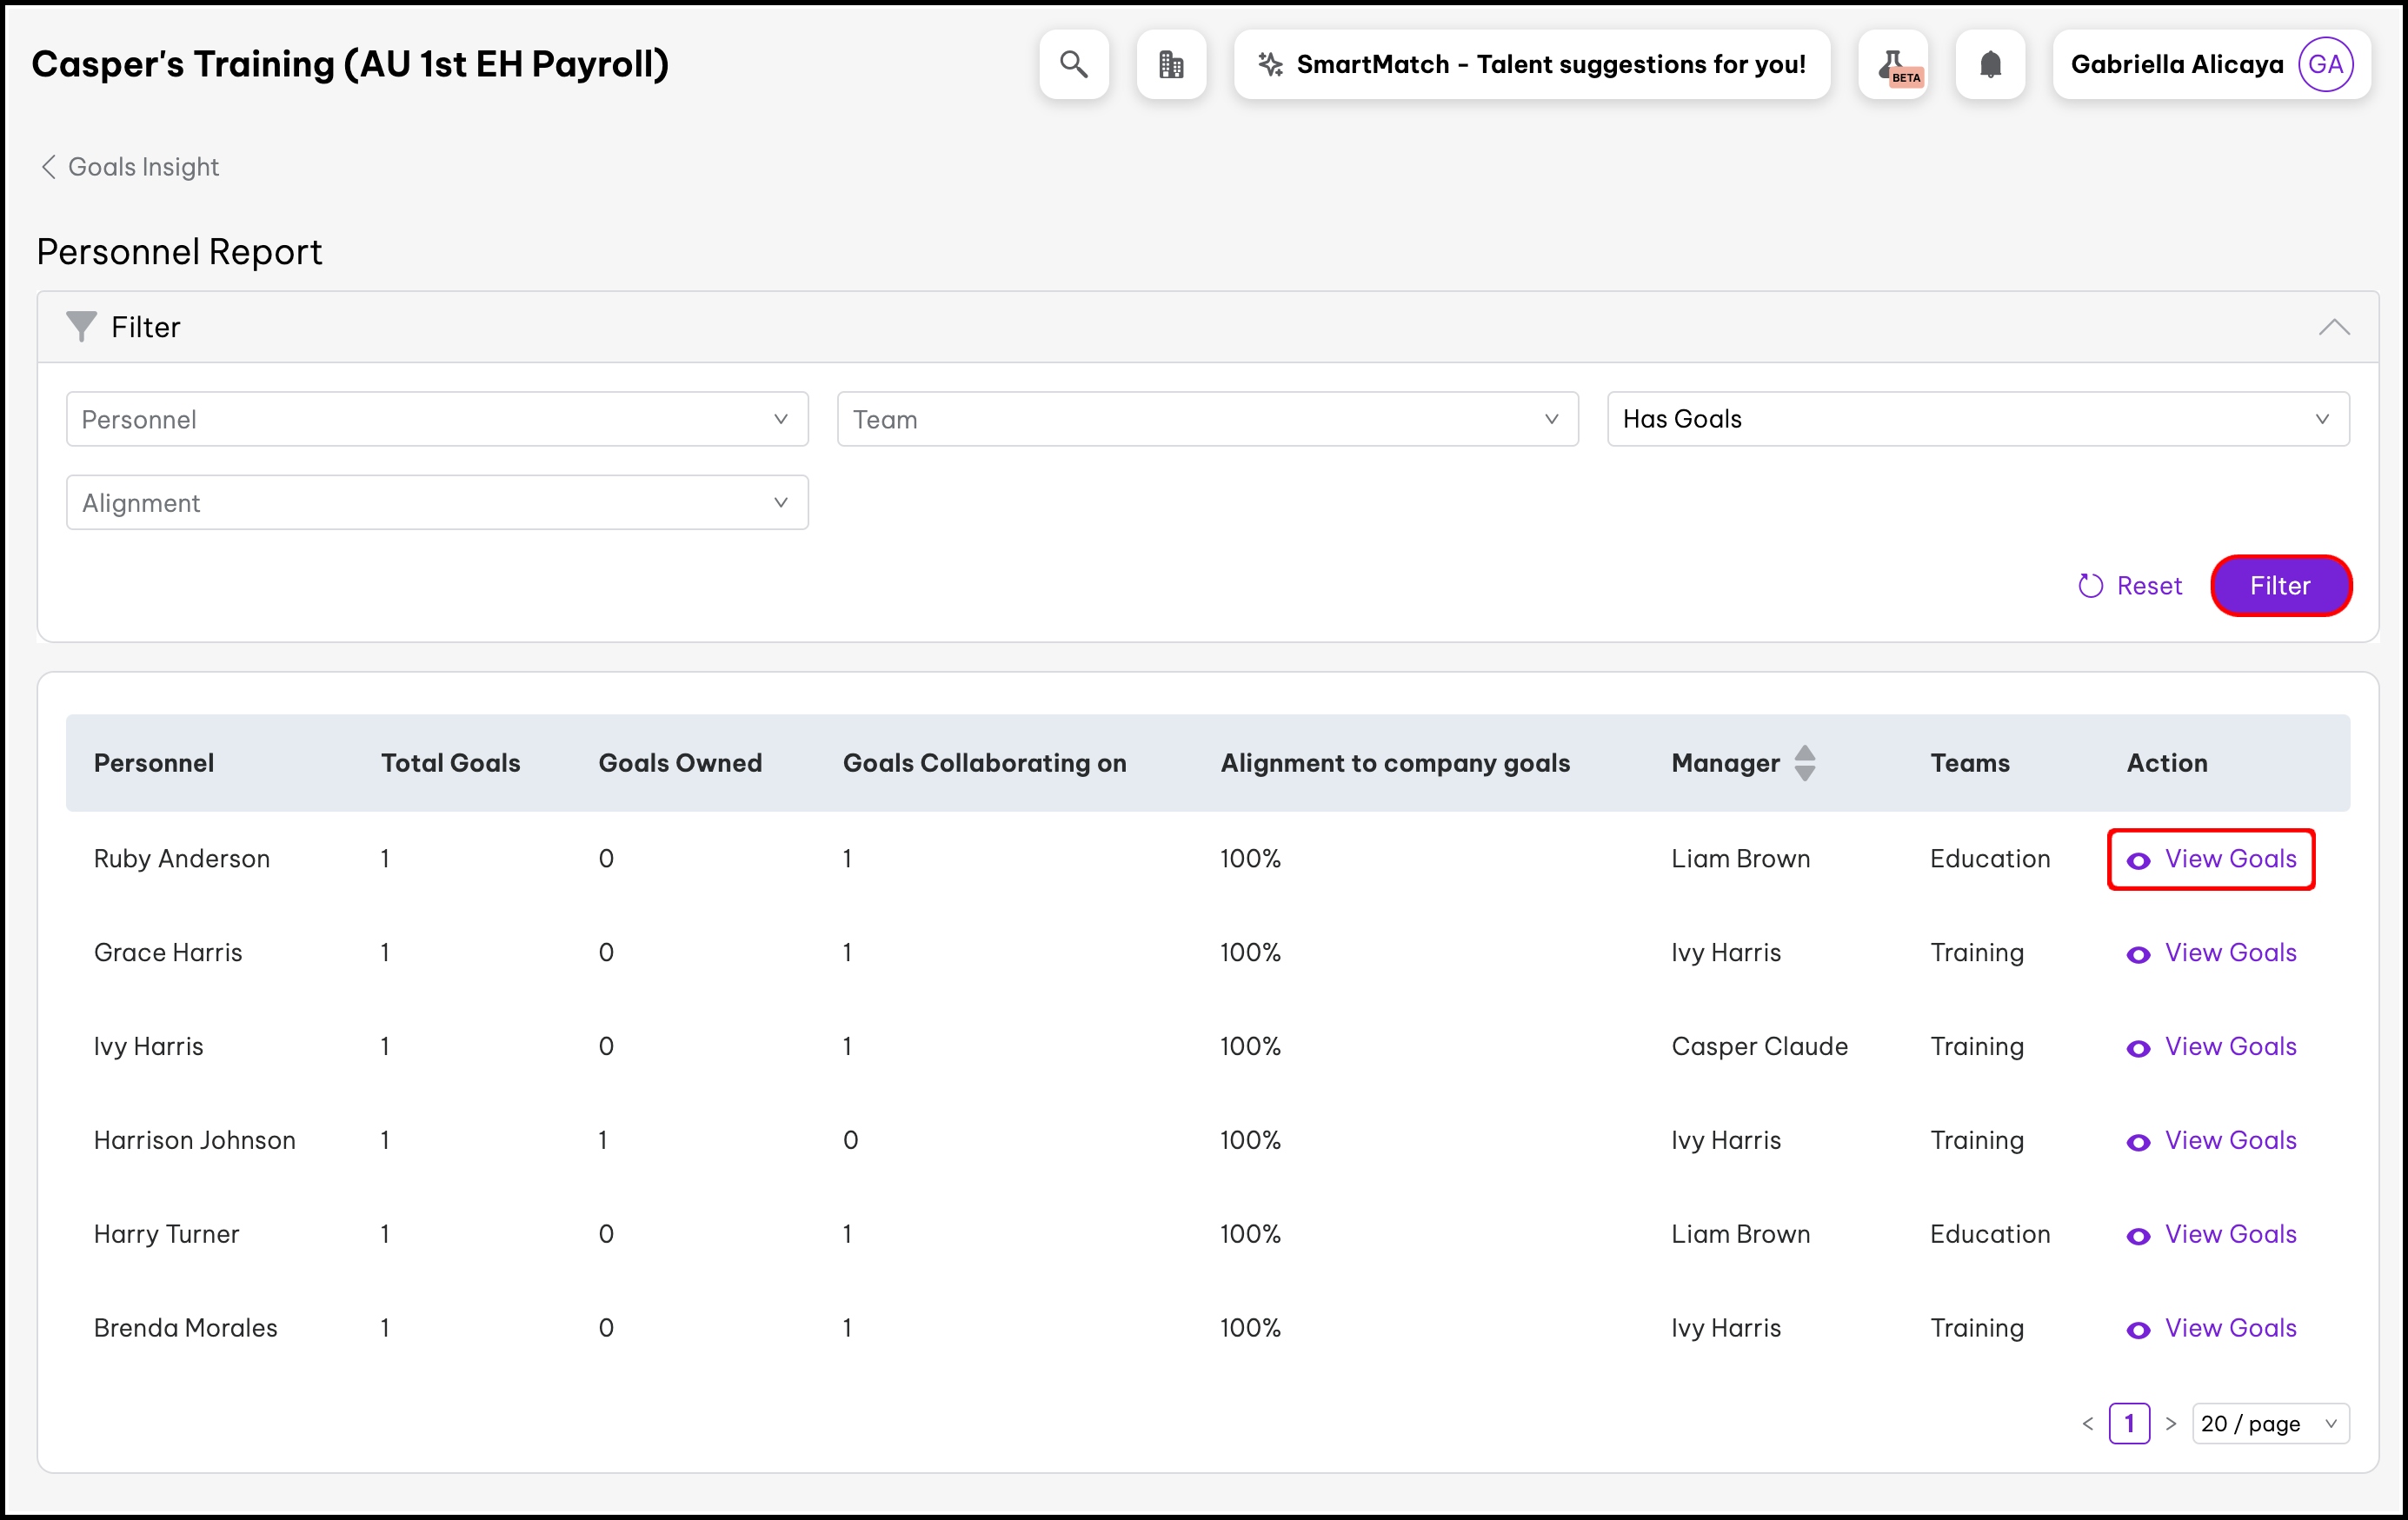Open the organisation building icon
Screen dimensions: 2408x1520
tap(1171, 64)
